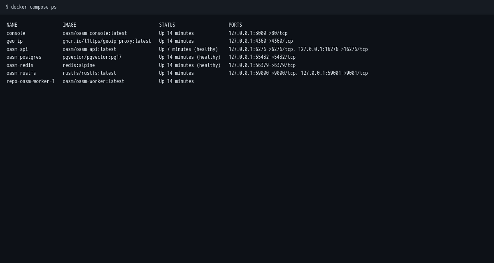Click the 'ghcr.io/l1ttps/geoip-proxy:latest' image text

point(107,41)
